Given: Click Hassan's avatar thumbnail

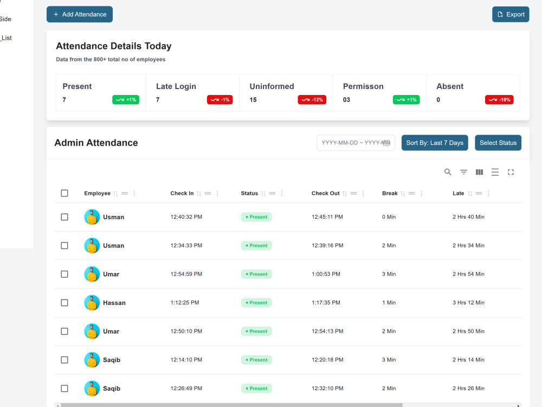Looking at the screenshot, I should 92,303.
